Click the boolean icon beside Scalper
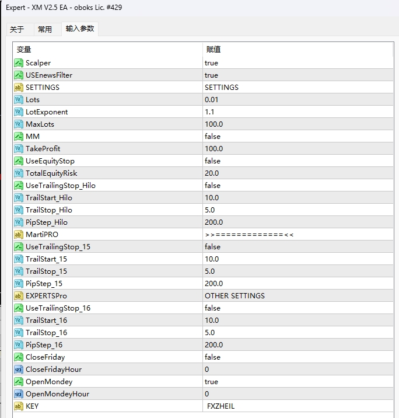399x418 pixels. [19, 63]
